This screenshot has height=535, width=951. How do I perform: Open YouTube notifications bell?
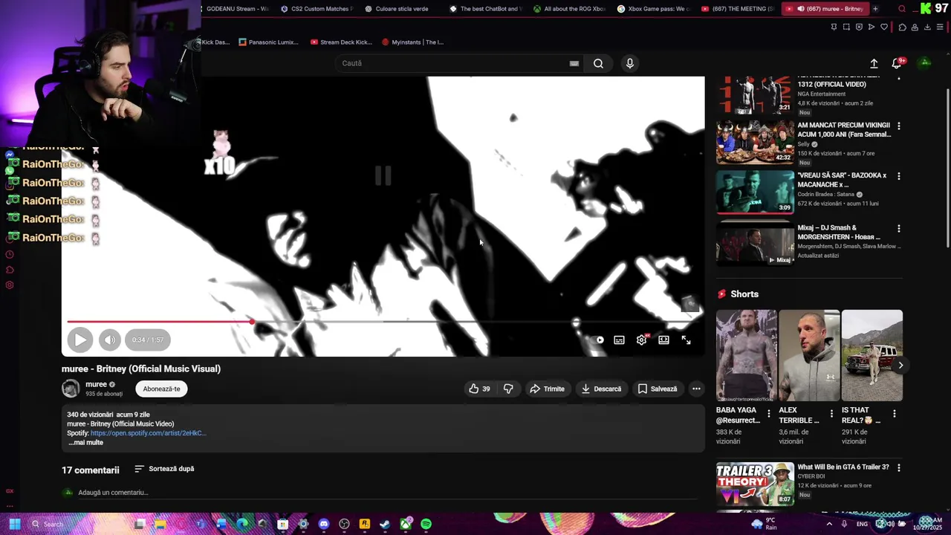click(897, 63)
